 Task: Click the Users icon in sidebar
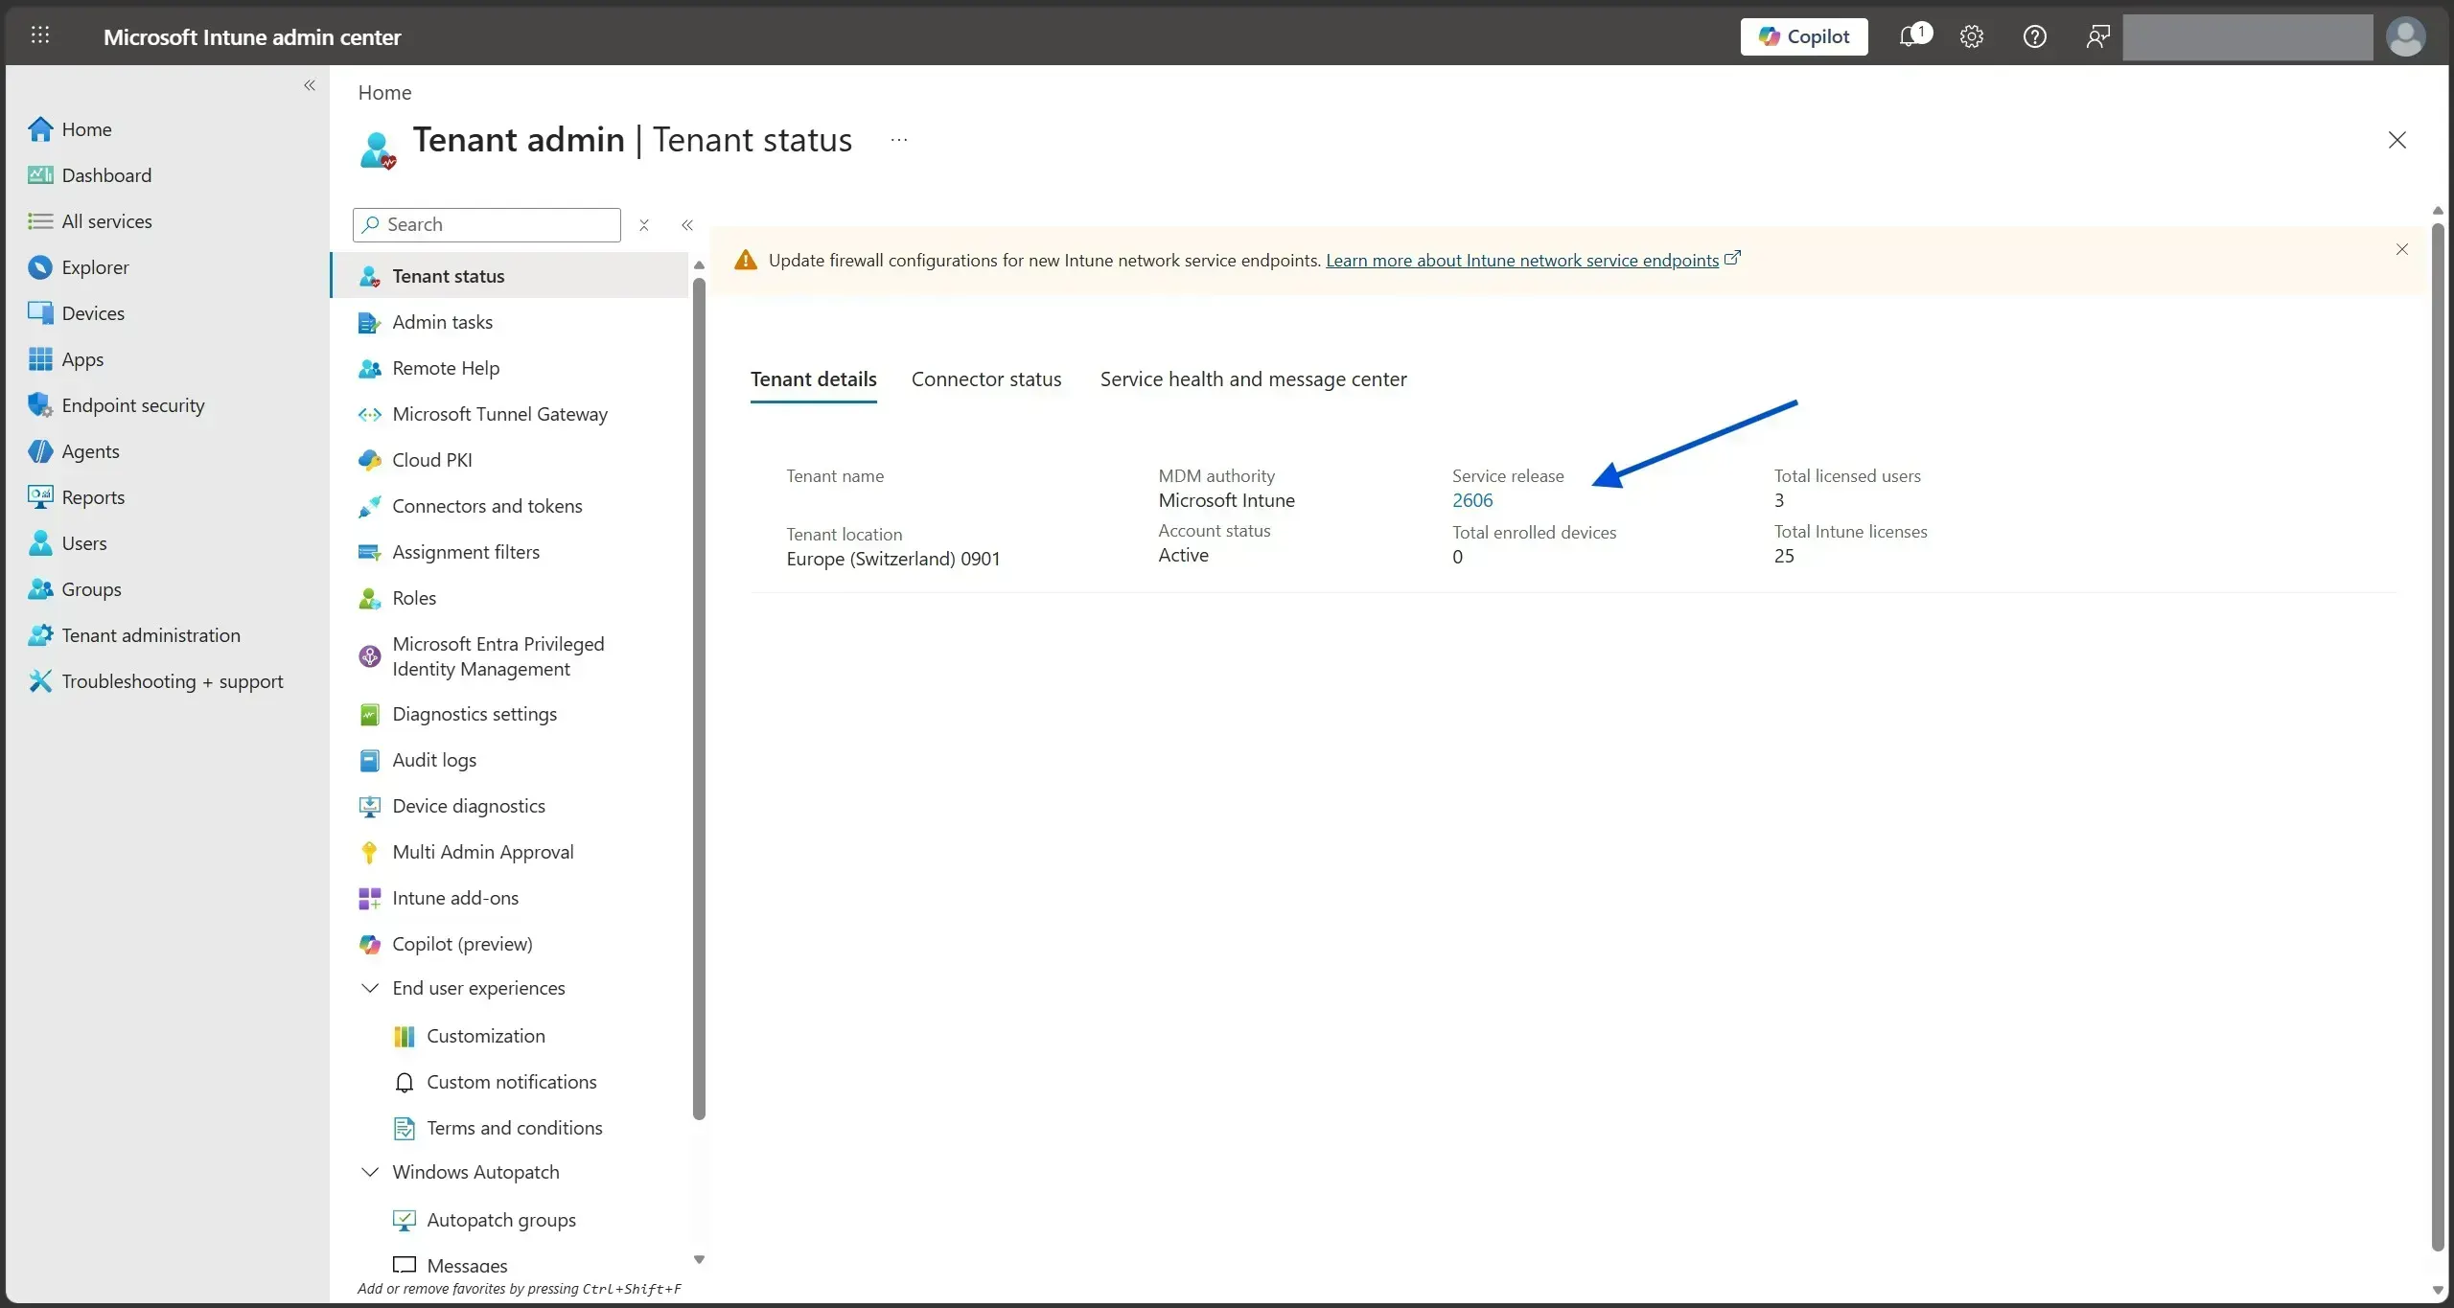[x=40, y=543]
